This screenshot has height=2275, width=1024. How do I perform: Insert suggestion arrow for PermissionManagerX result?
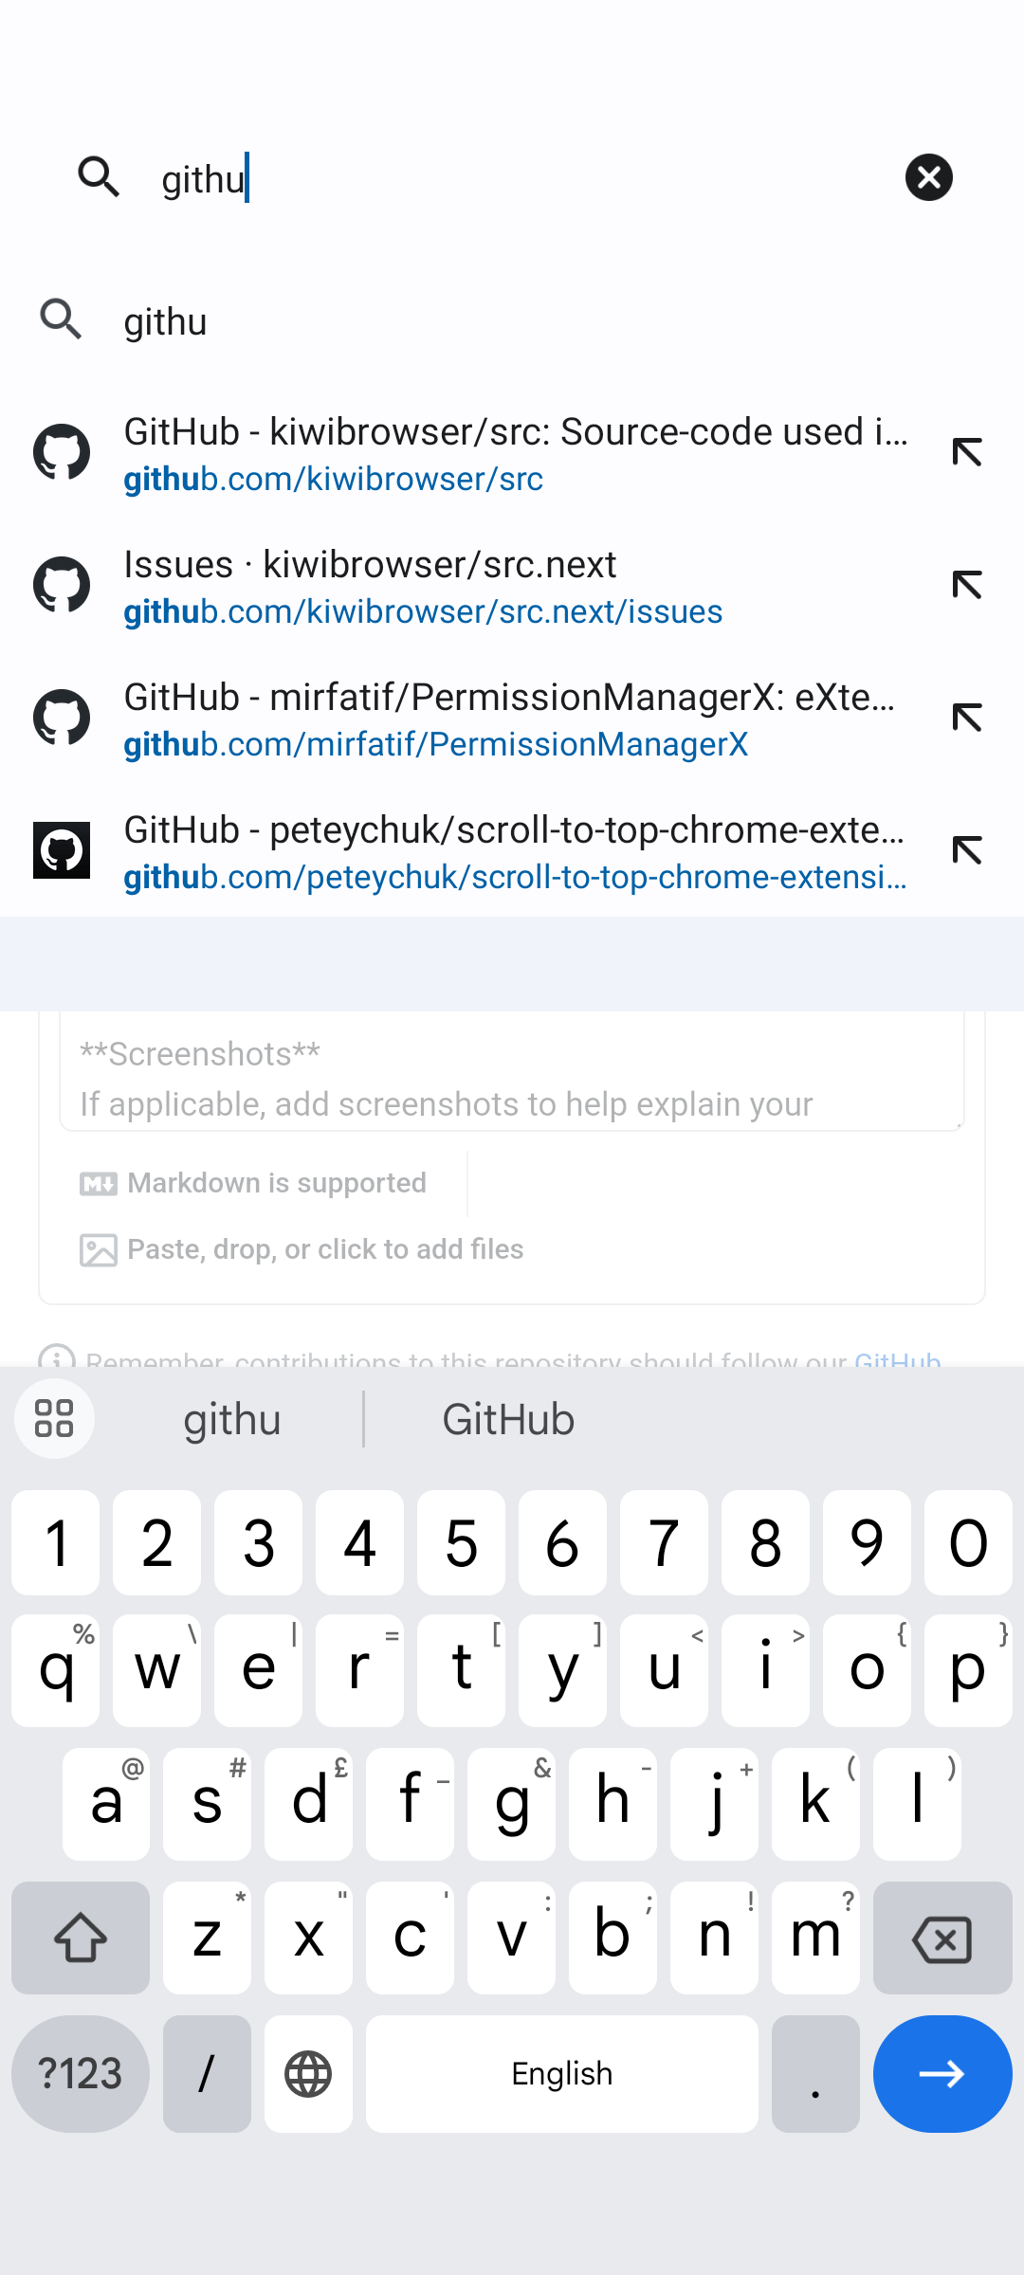click(968, 718)
